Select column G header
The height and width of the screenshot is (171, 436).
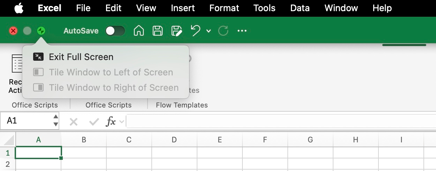(310, 140)
